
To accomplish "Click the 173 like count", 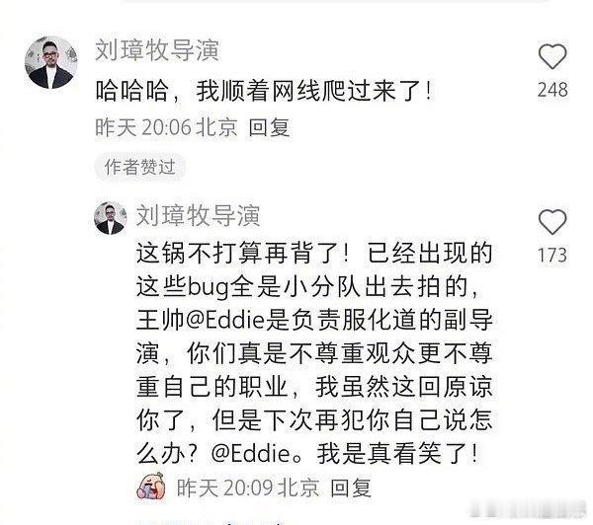I will coord(552,255).
